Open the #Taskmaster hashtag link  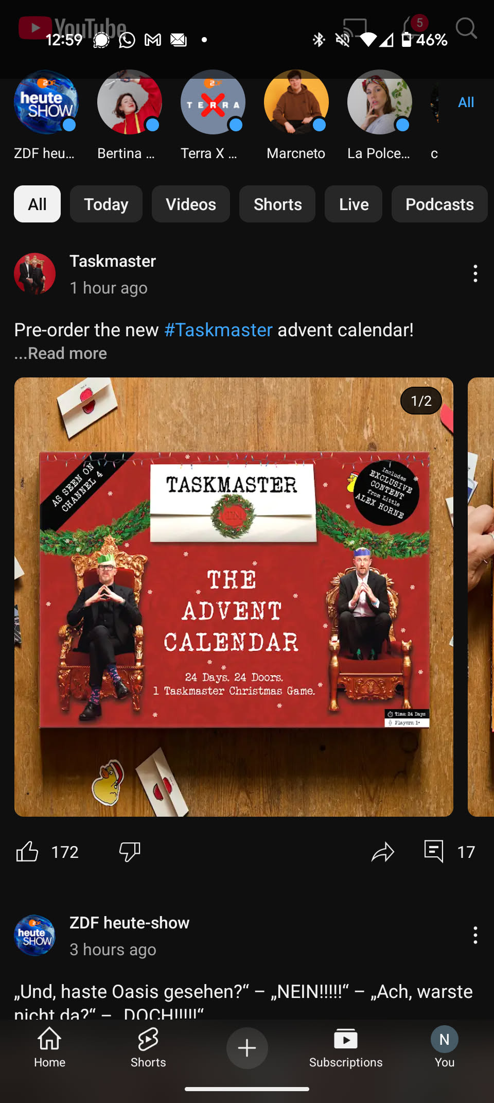pyautogui.click(x=218, y=330)
